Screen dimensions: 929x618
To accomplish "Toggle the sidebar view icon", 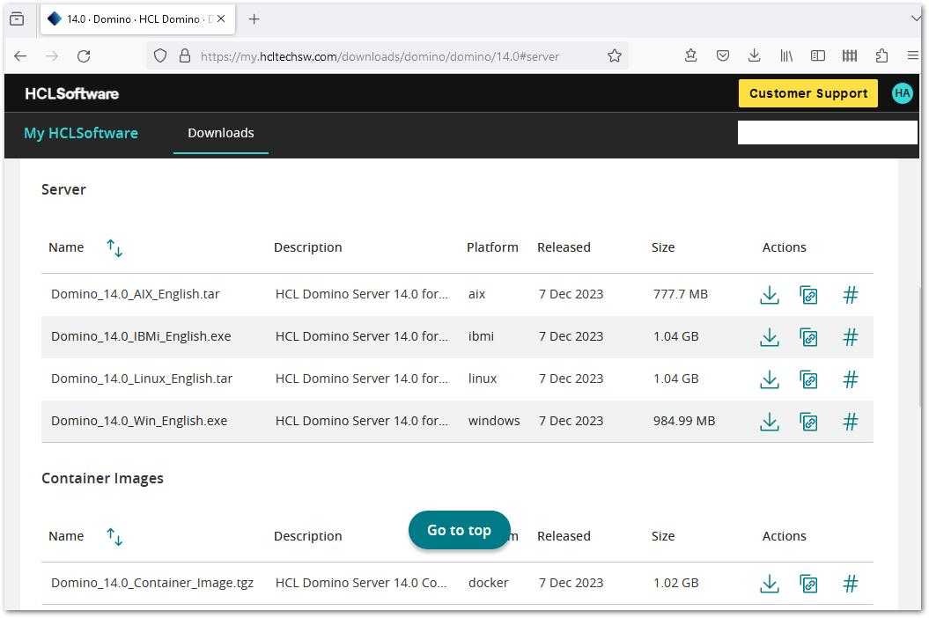I will (818, 55).
